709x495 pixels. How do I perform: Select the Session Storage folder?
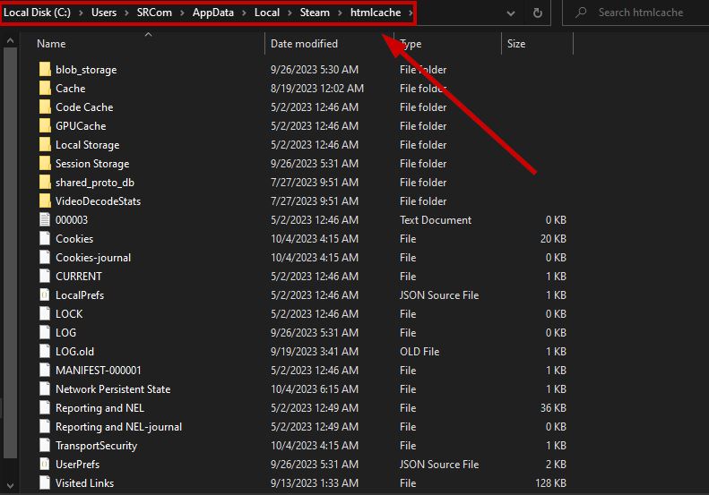point(91,164)
